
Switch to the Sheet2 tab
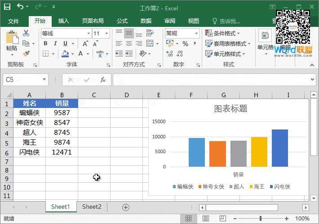[x=92, y=207]
